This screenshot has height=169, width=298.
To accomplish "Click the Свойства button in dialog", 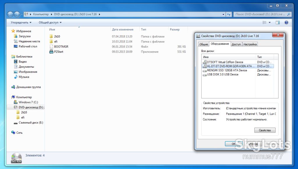I will click(x=265, y=130).
